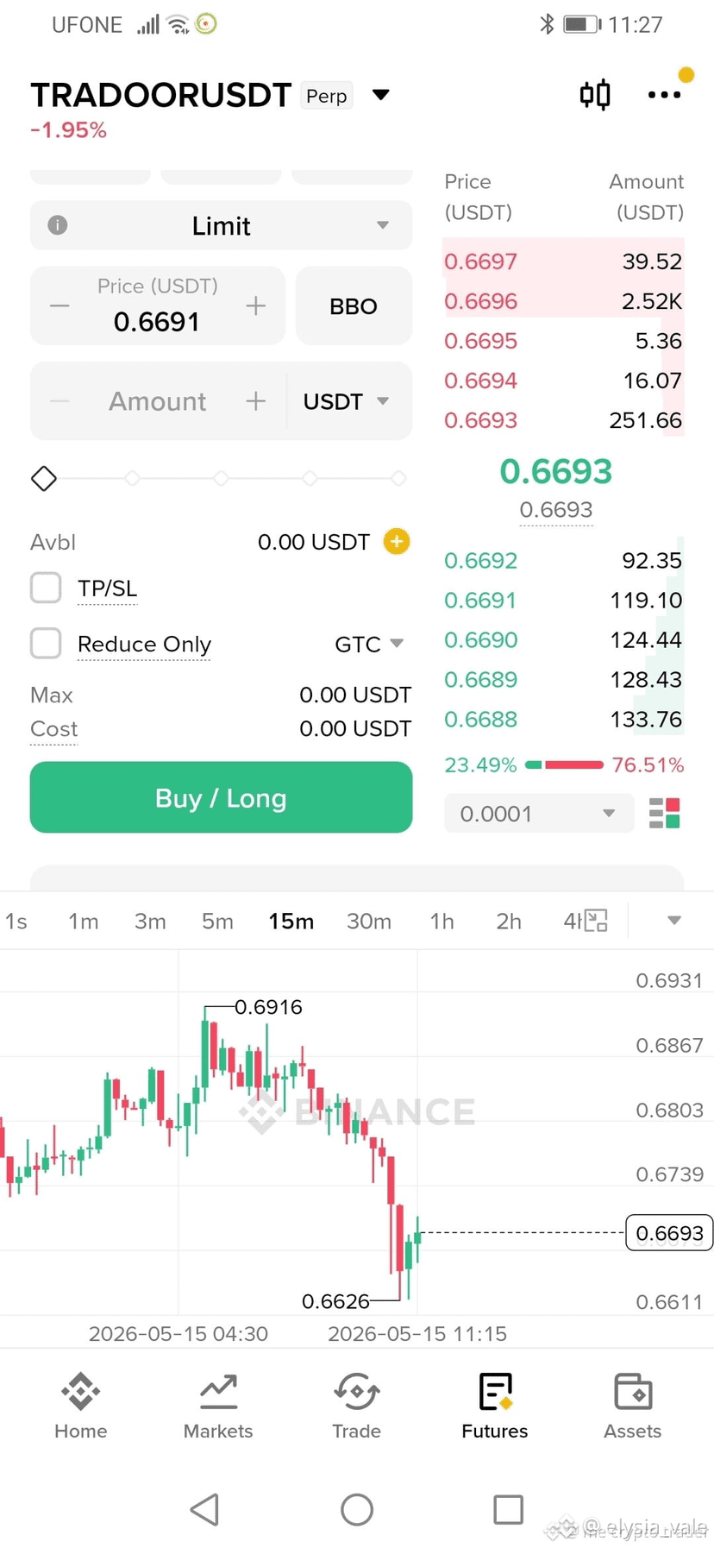Viewport: 714px width, 1548px height.
Task: Tap the large green last price 0.6693
Action: pos(556,471)
